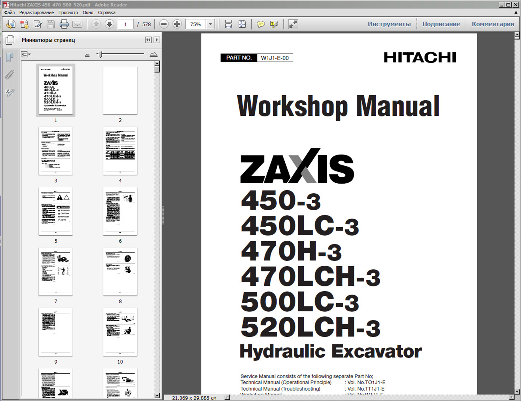Open the Комментарии pane

pos(493,24)
